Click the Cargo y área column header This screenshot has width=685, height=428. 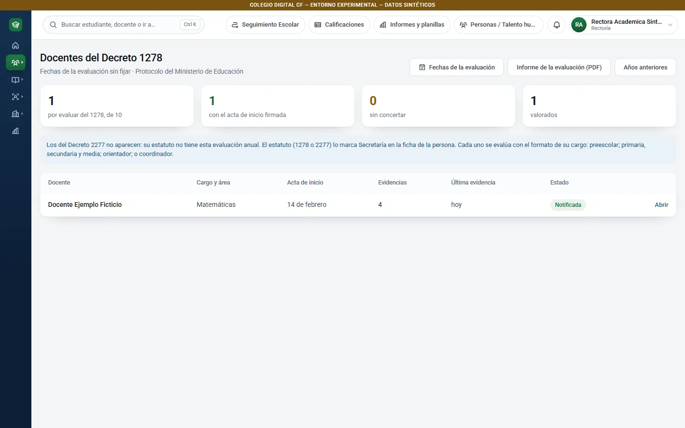coord(213,183)
